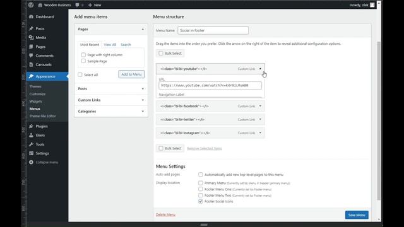
Task: Expand the bi-instagram menu item arrow
Action: pos(260,133)
